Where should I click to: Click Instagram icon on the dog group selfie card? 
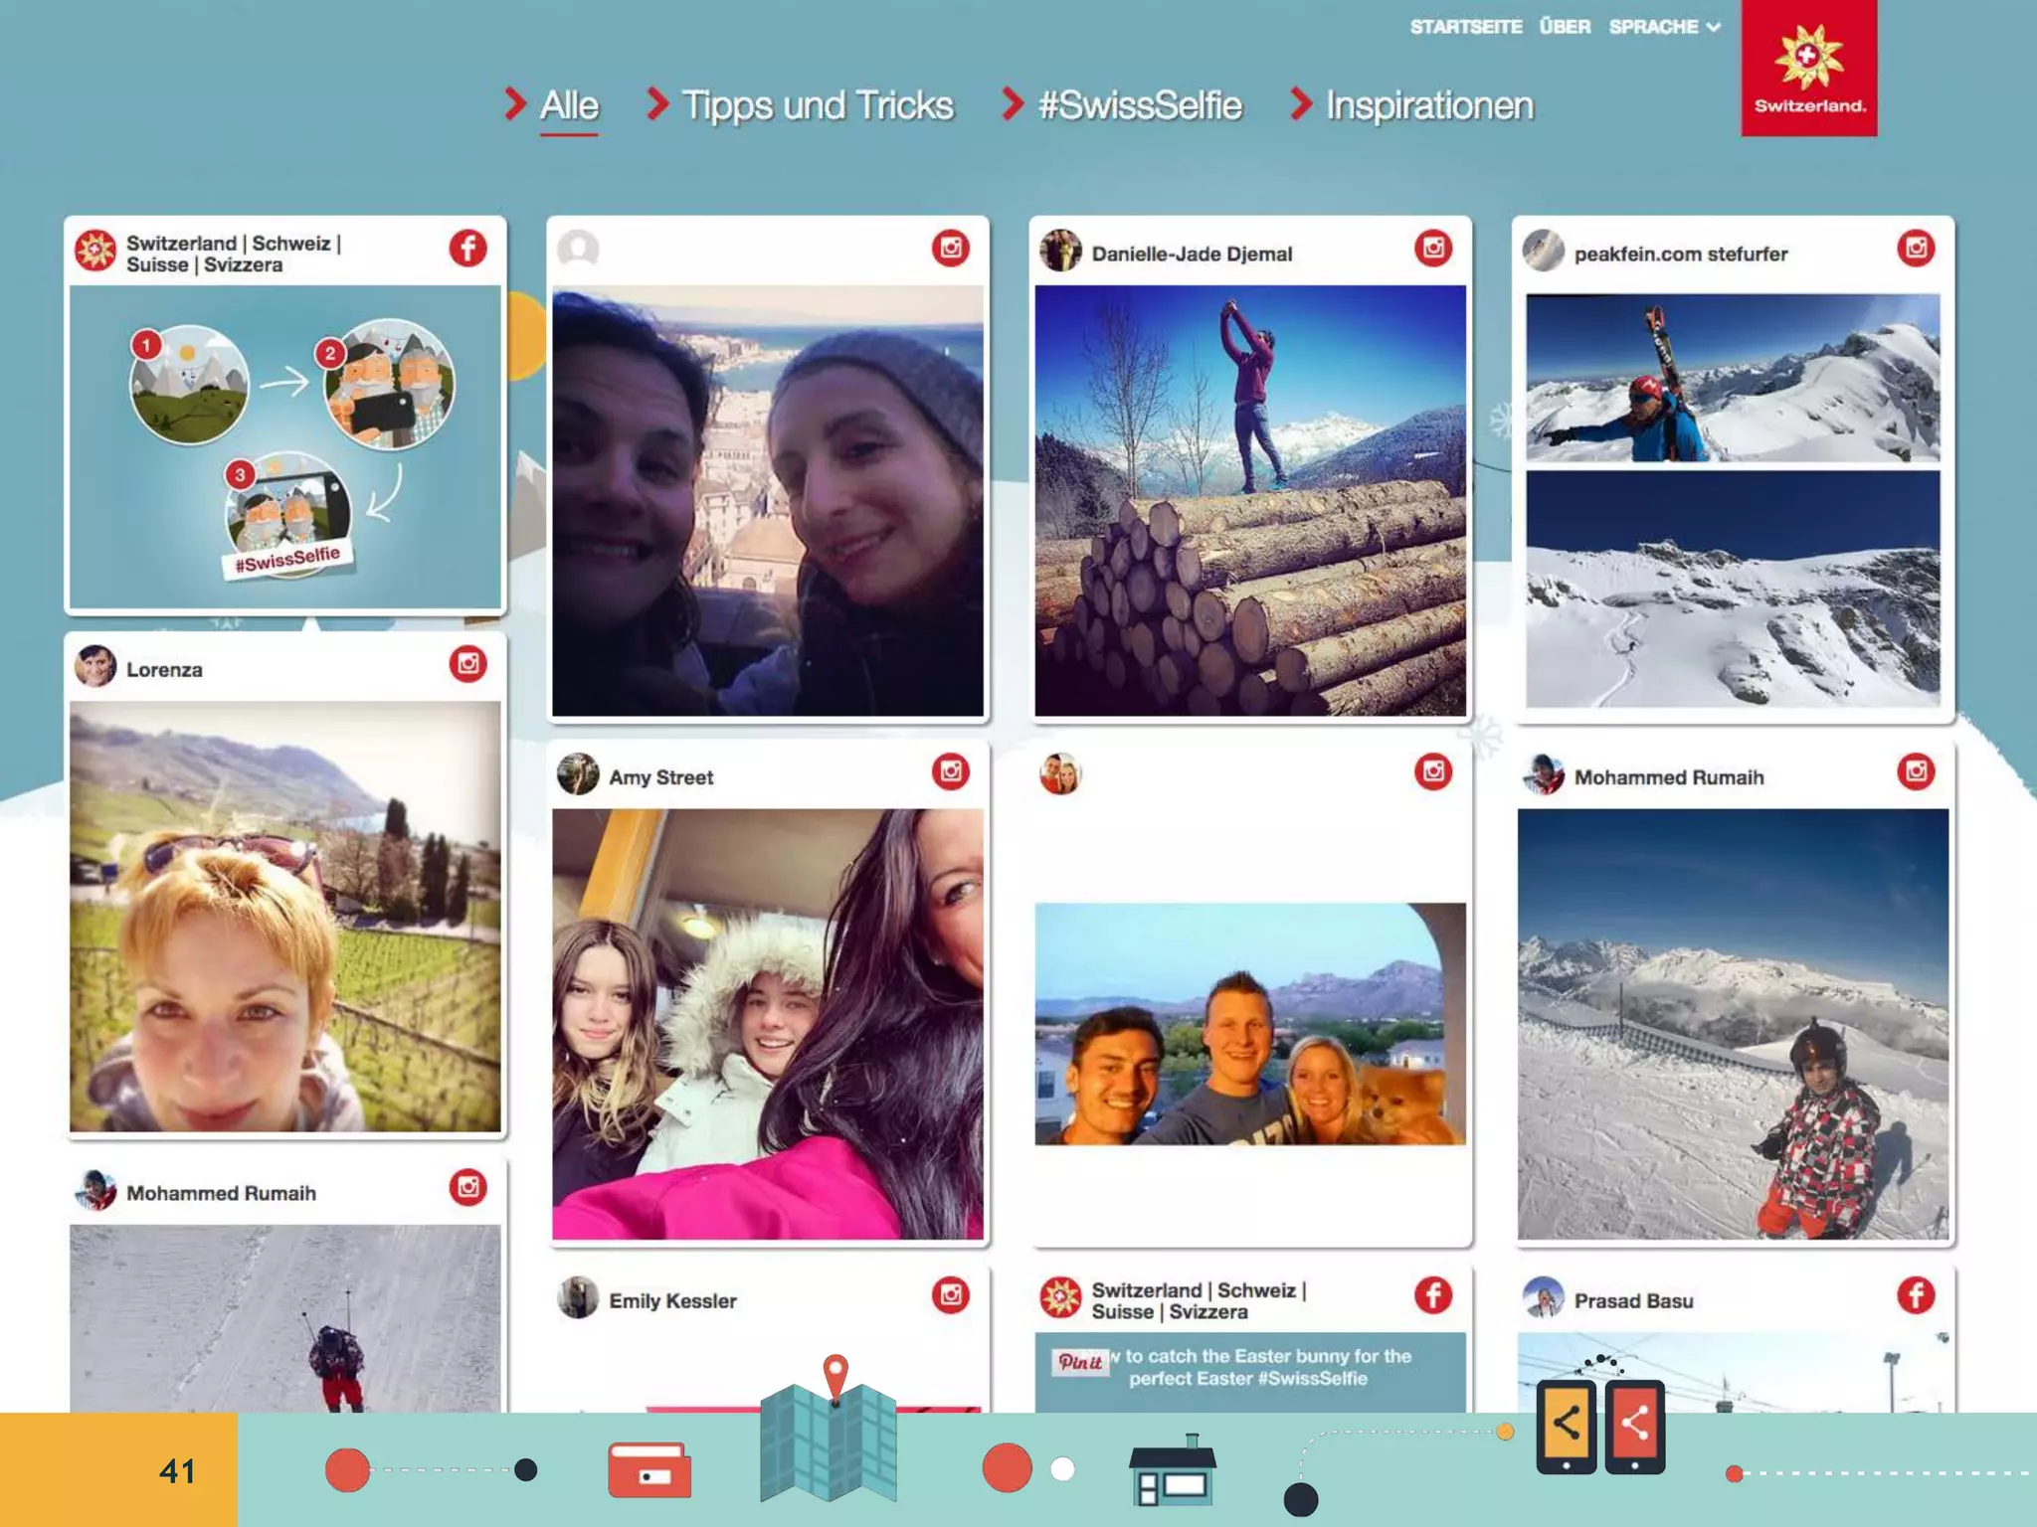pos(1433,771)
